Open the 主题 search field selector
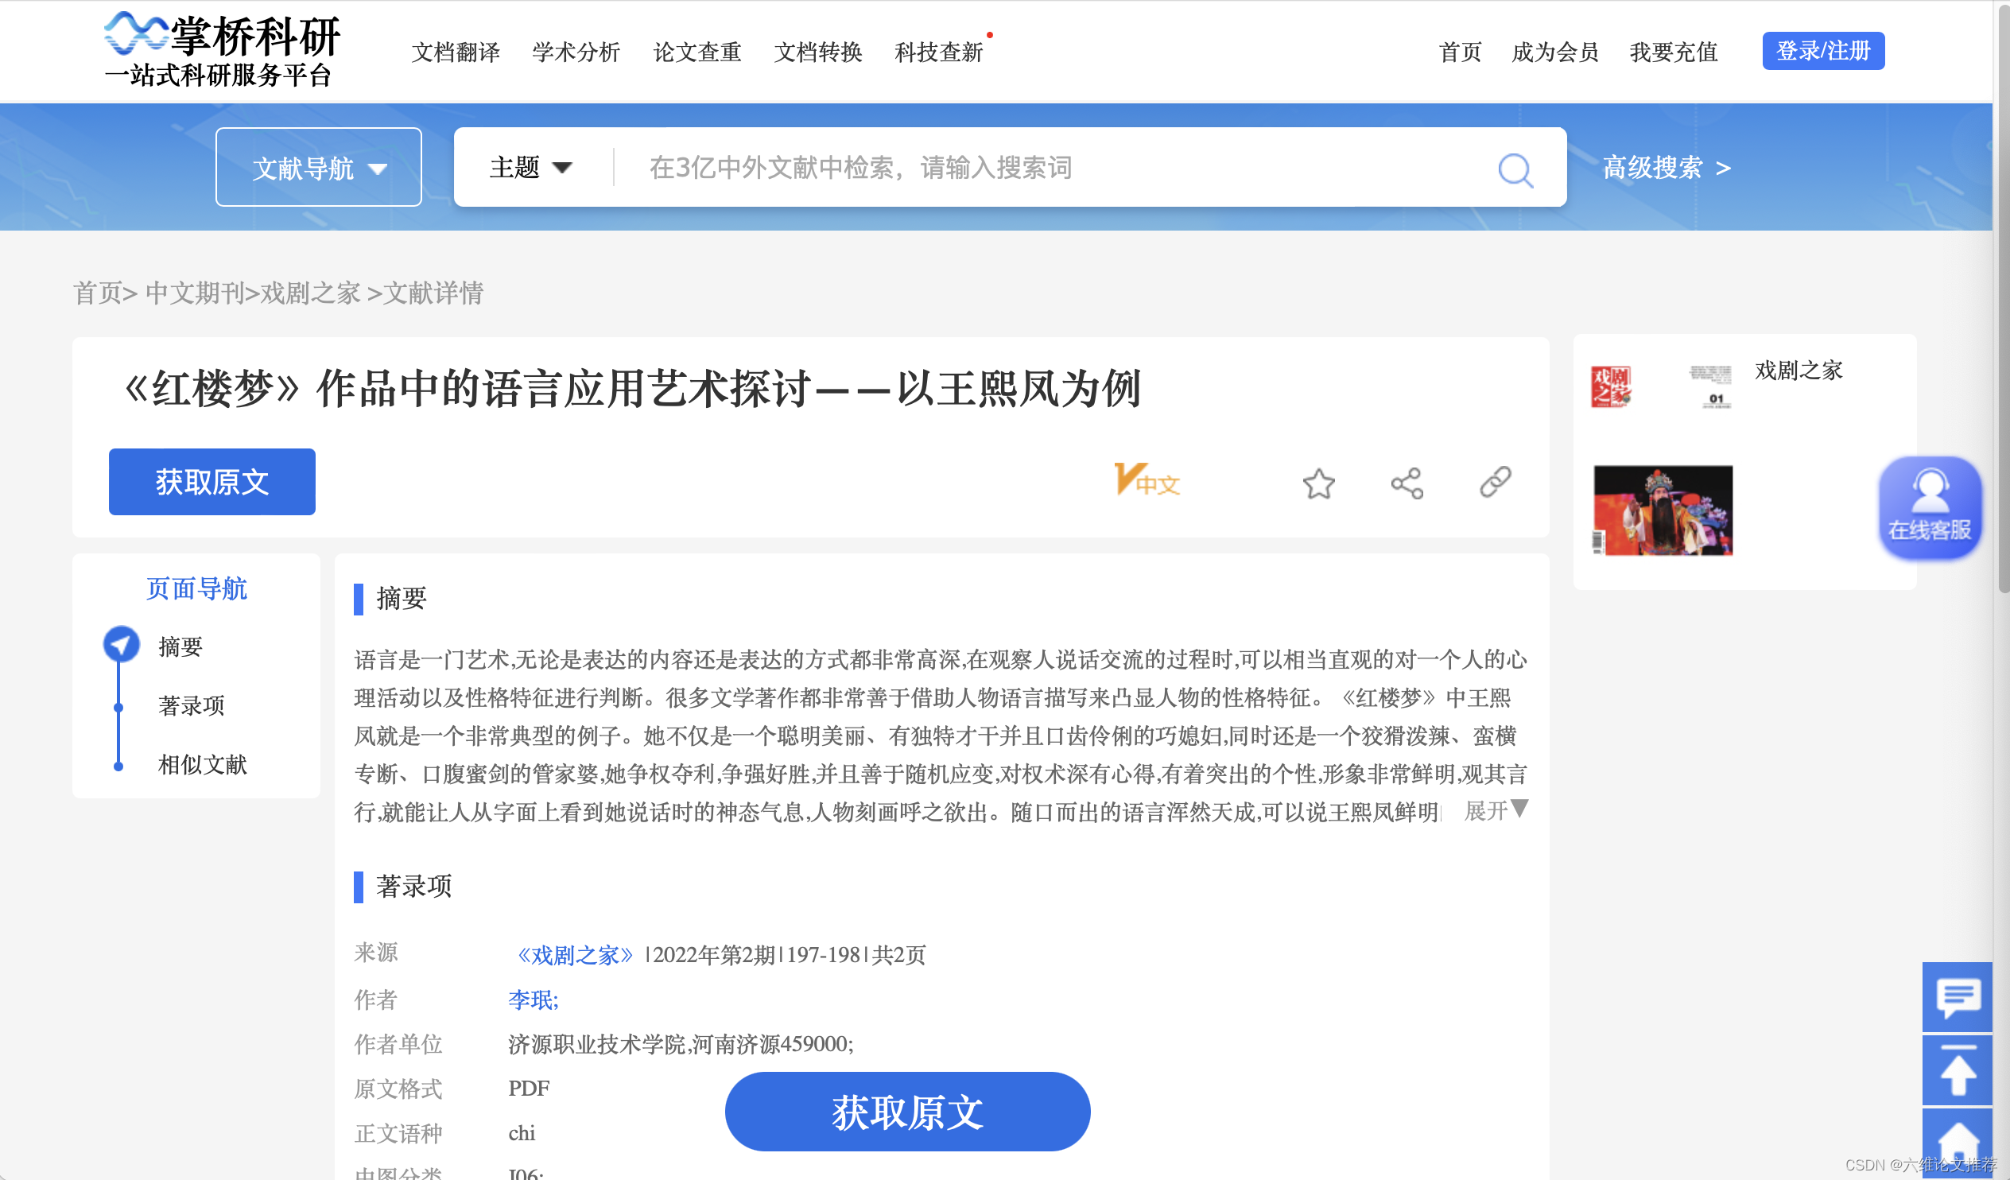Viewport: 2010px width, 1180px height. pyautogui.click(x=530, y=168)
